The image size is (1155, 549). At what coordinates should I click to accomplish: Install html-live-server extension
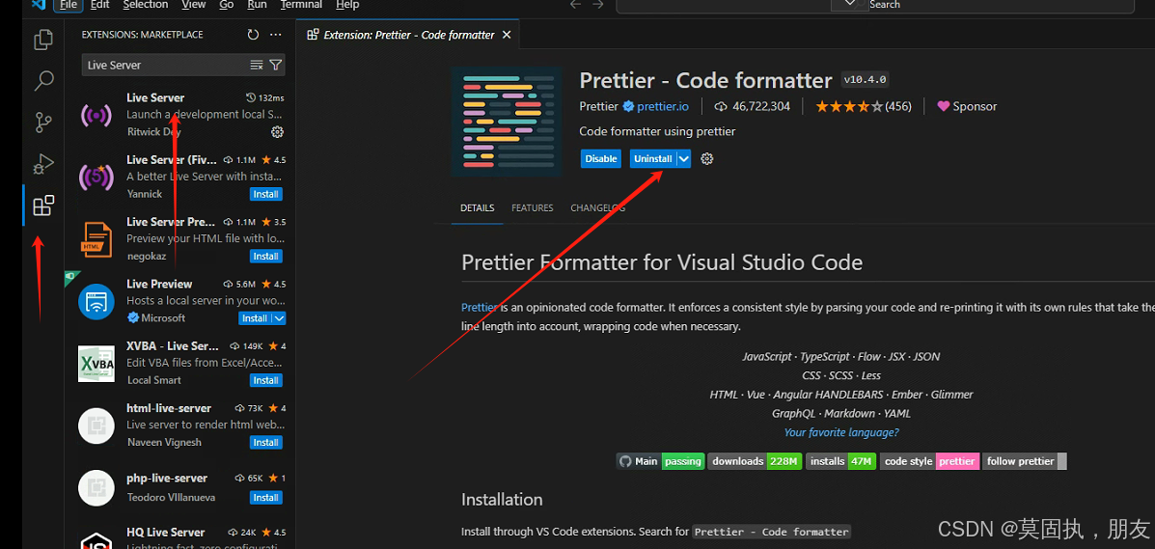pyautogui.click(x=265, y=442)
